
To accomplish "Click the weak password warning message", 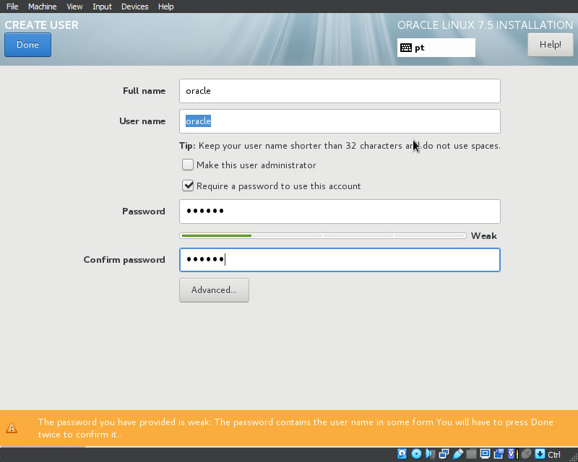I will point(296,428).
